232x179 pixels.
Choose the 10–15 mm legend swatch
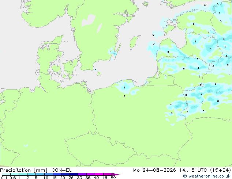[x=49, y=174]
